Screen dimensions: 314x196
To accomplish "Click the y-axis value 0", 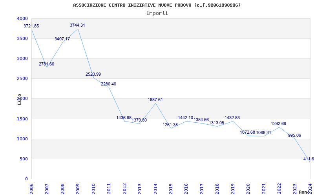I will coord(26,179).
